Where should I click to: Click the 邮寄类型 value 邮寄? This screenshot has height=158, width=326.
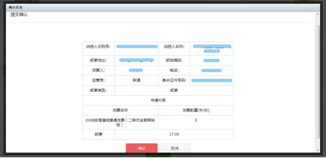(174, 91)
